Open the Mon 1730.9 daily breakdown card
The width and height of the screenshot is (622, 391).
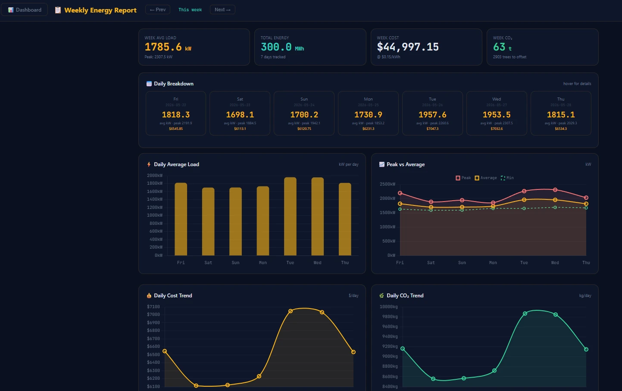point(369,114)
